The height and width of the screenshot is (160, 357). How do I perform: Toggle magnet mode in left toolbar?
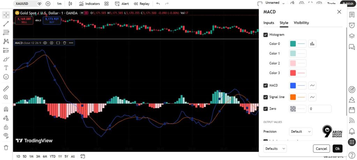6,109
